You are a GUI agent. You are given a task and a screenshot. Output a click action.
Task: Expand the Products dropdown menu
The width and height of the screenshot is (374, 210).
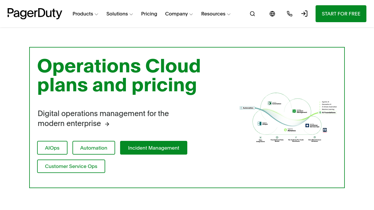85,14
